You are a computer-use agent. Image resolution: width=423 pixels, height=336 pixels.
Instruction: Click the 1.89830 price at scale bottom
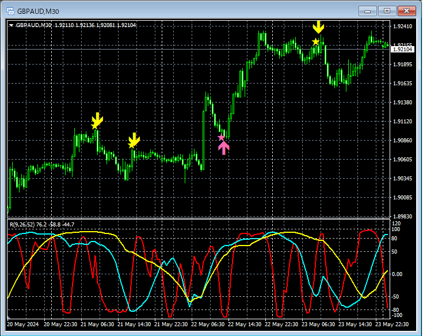click(x=401, y=217)
